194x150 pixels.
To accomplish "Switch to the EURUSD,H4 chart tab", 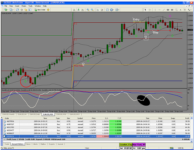I will [x=22, y=114].
